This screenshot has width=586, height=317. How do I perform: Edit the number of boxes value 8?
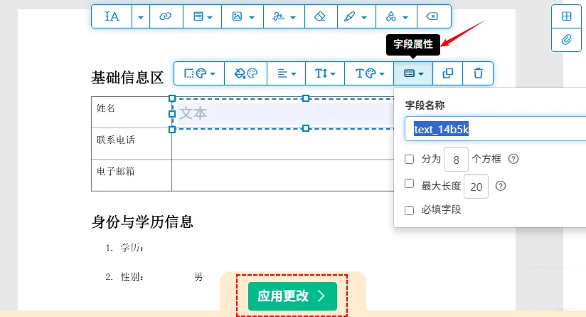[x=456, y=160]
